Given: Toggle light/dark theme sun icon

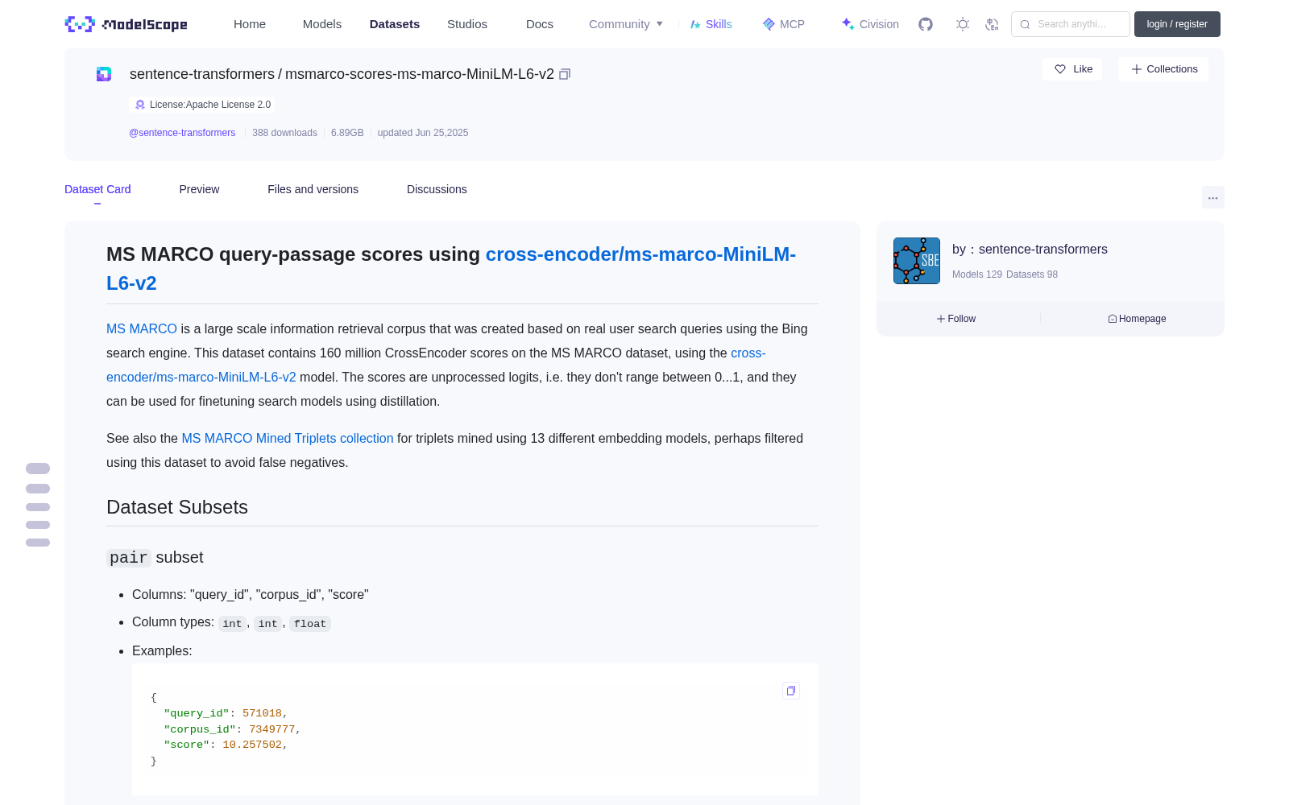Looking at the screenshot, I should click(x=963, y=24).
